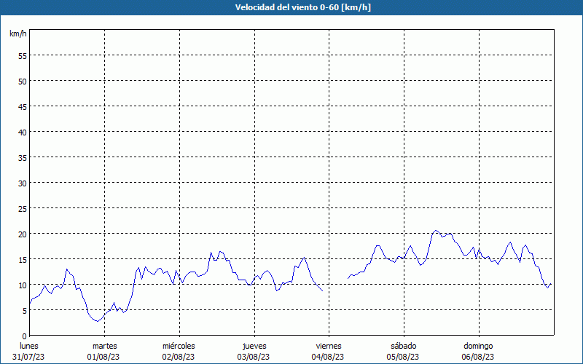This screenshot has width=583, height=364.
Task: Click the '01/08/23' date label
Action: (103, 357)
